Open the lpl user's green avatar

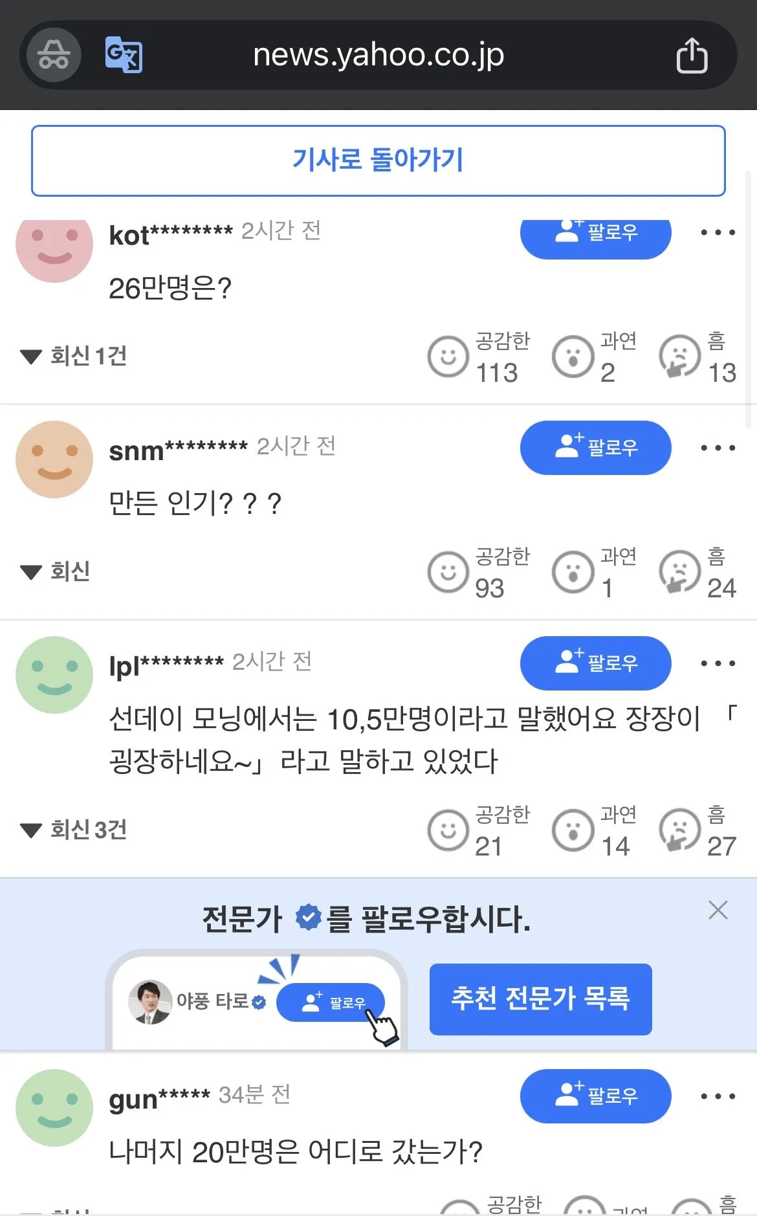pyautogui.click(x=54, y=675)
